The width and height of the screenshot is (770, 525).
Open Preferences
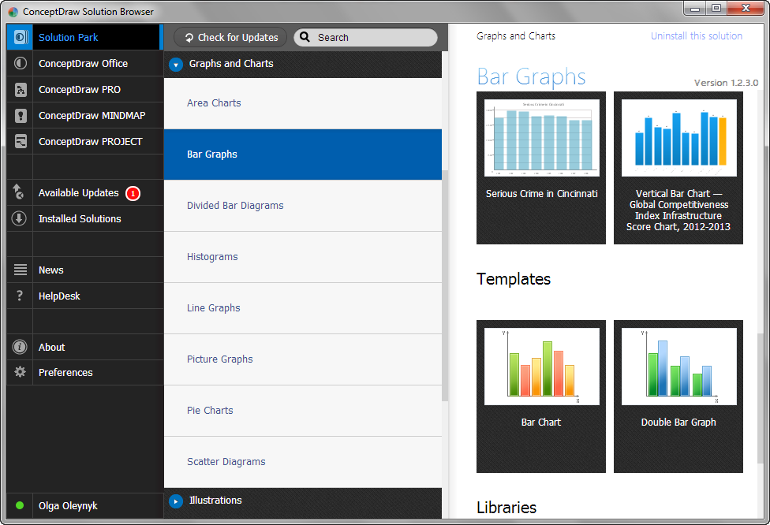point(84,372)
